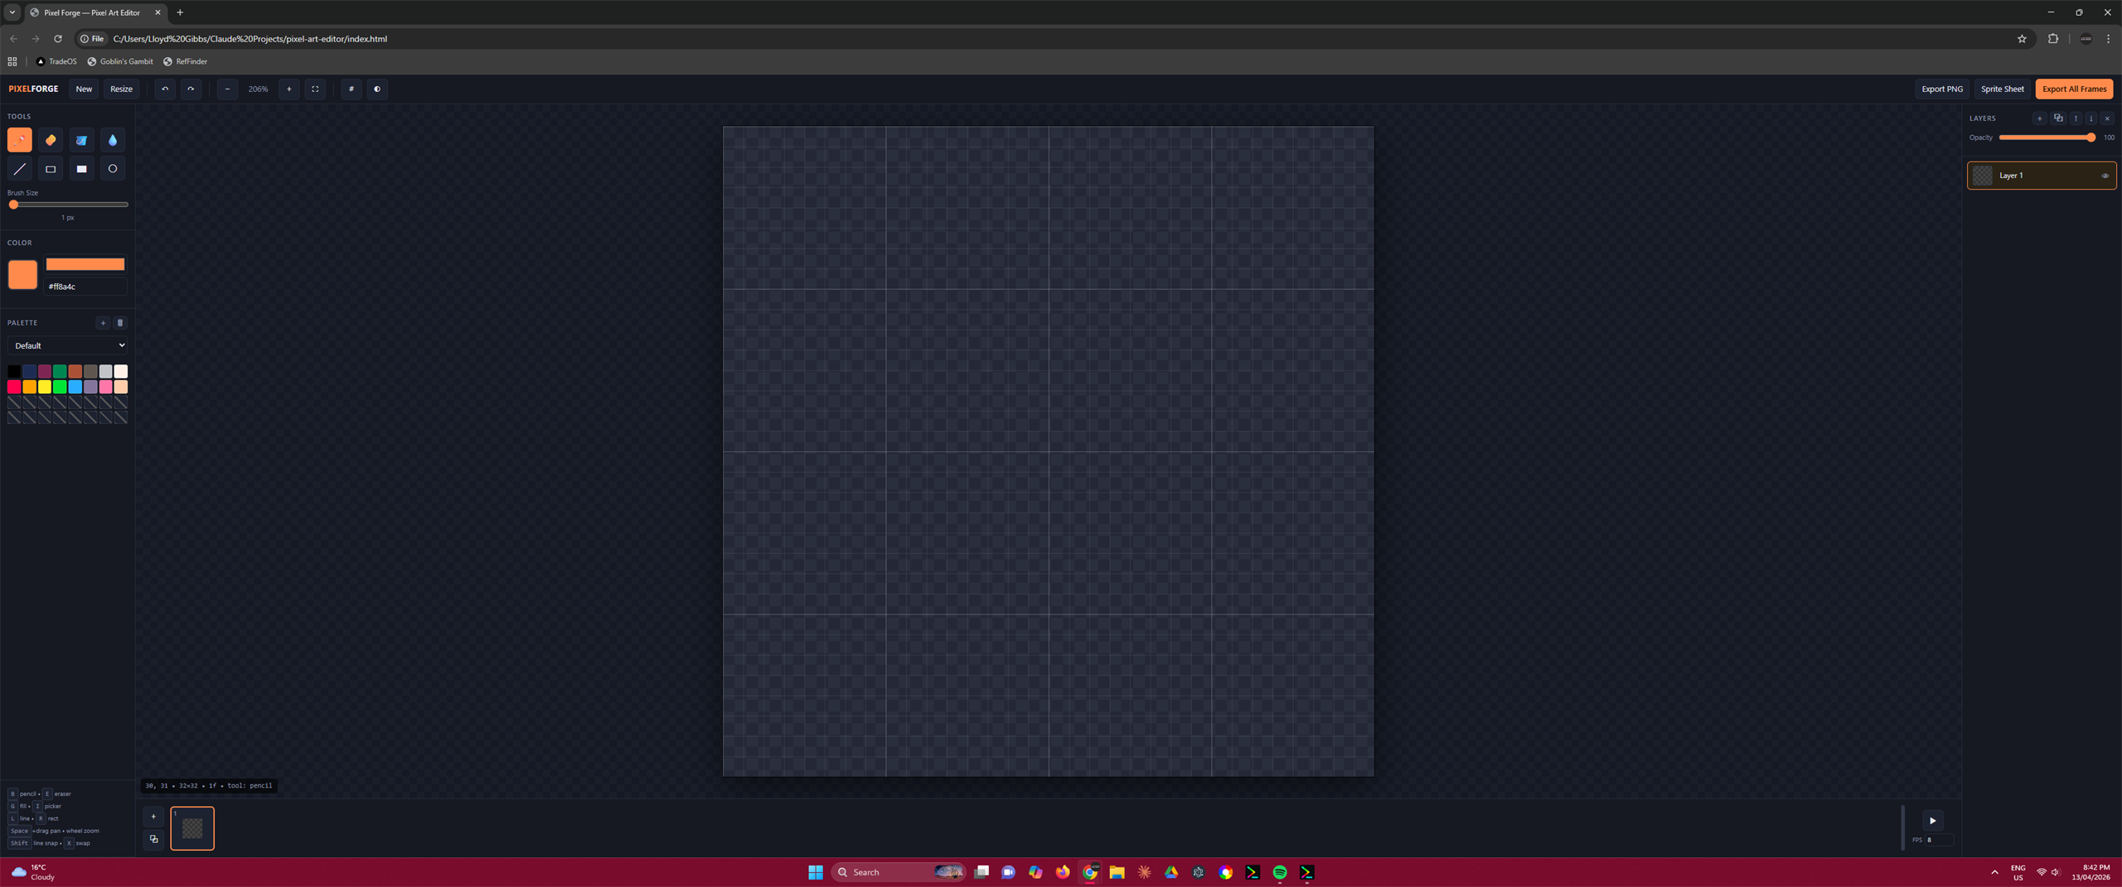Reload the page

click(58, 39)
